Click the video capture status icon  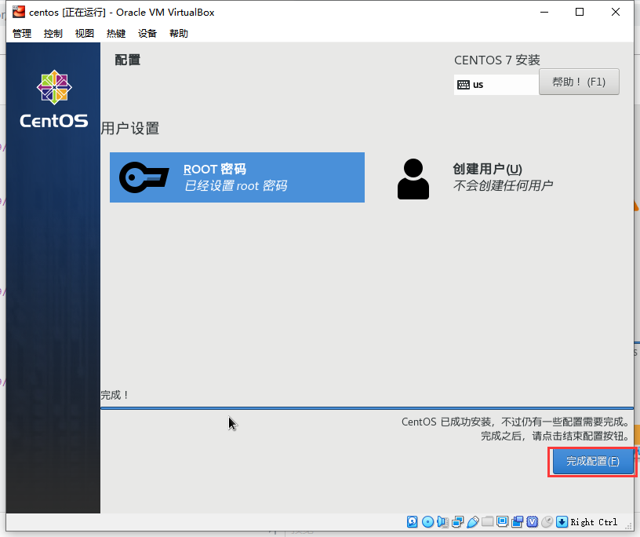[x=517, y=522]
